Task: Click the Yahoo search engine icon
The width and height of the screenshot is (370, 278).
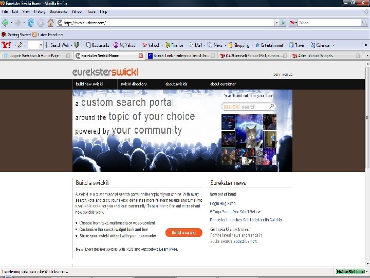Action: (292, 23)
